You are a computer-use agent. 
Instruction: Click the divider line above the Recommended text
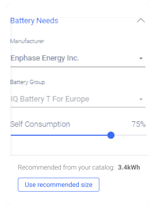pos(80,155)
